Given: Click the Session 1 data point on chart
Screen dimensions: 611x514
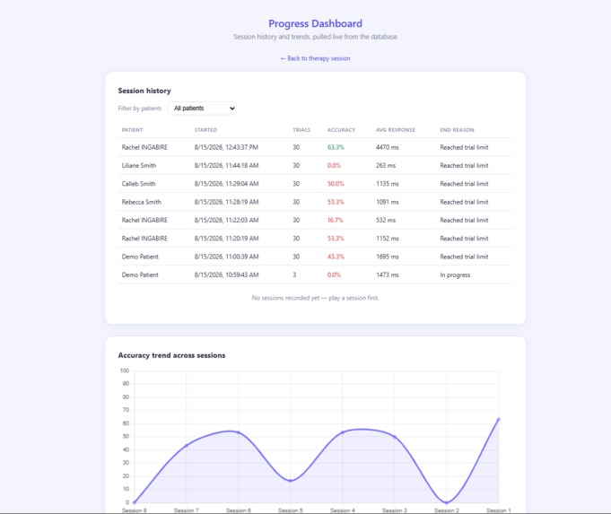Looking at the screenshot, I should pyautogui.click(x=498, y=419).
